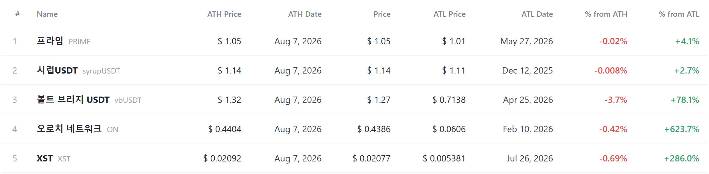The width and height of the screenshot is (709, 174).
Task: Click the $ 0.02077 XST price cell
Action: coord(372,158)
